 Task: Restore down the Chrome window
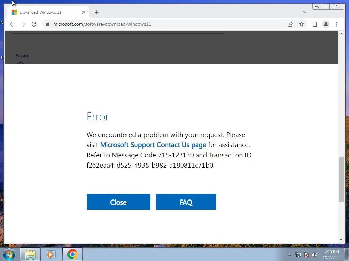(x=325, y=7)
